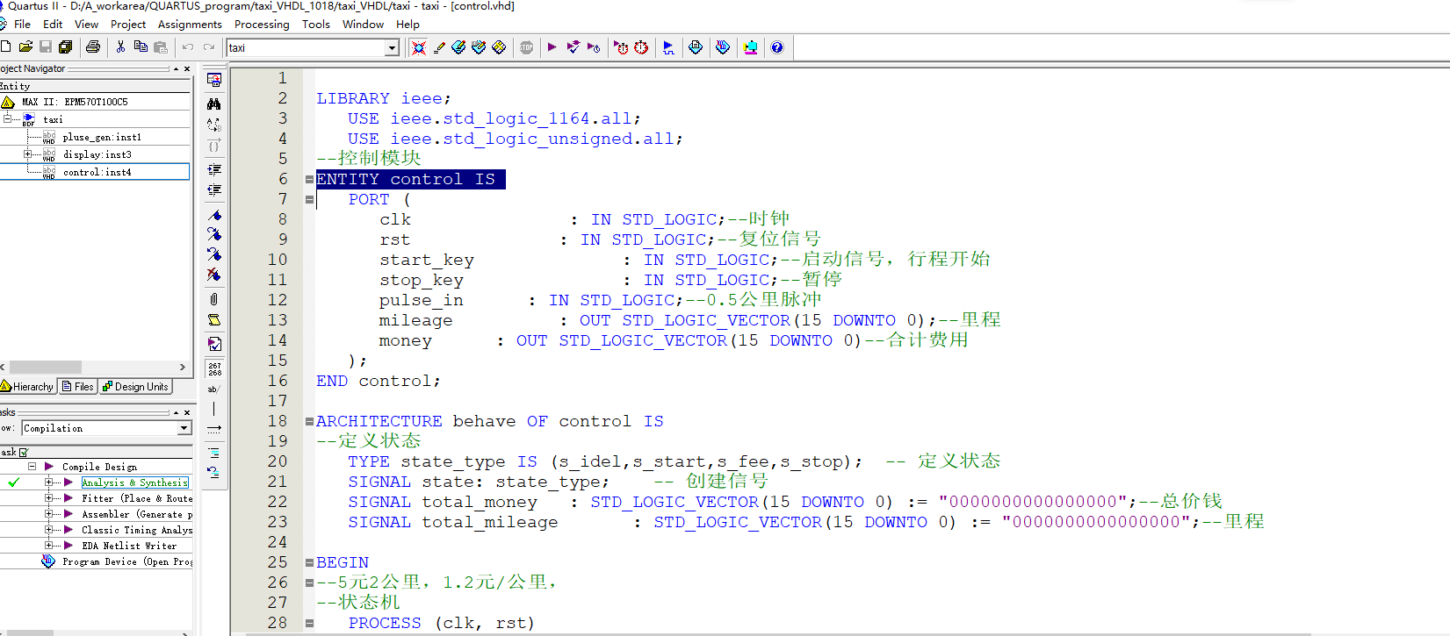The width and height of the screenshot is (1450, 636).
Task: Place cursor on line 16 END control
Action: [x=379, y=381]
